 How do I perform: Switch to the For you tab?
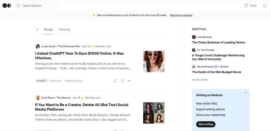point(48,29)
